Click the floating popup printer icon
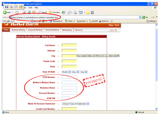This screenshot has width=161, height=116. [11, 7]
